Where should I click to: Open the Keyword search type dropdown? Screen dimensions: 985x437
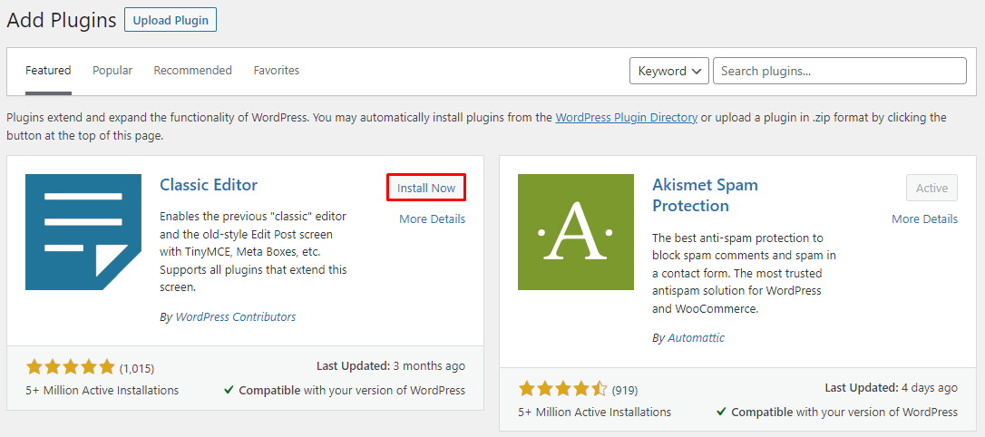pyautogui.click(x=669, y=71)
